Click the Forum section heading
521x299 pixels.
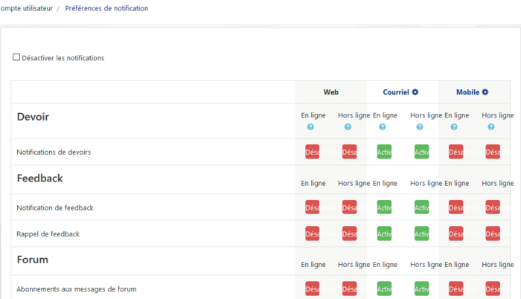coord(33,260)
